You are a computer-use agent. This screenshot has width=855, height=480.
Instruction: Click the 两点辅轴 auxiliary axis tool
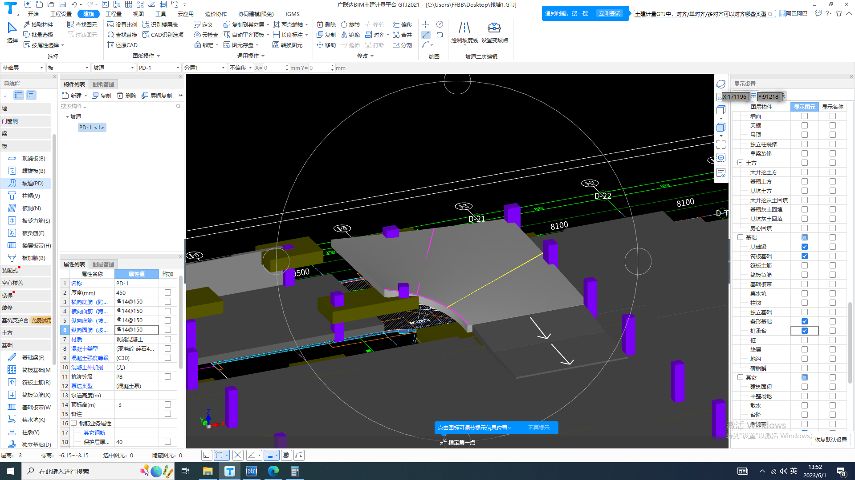pos(288,24)
